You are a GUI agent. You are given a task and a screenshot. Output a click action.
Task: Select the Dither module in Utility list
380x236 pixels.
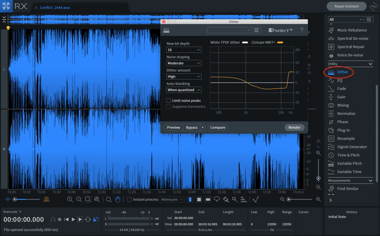338,72
